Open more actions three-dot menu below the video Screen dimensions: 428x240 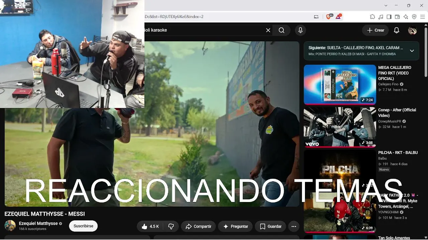[x=294, y=226]
